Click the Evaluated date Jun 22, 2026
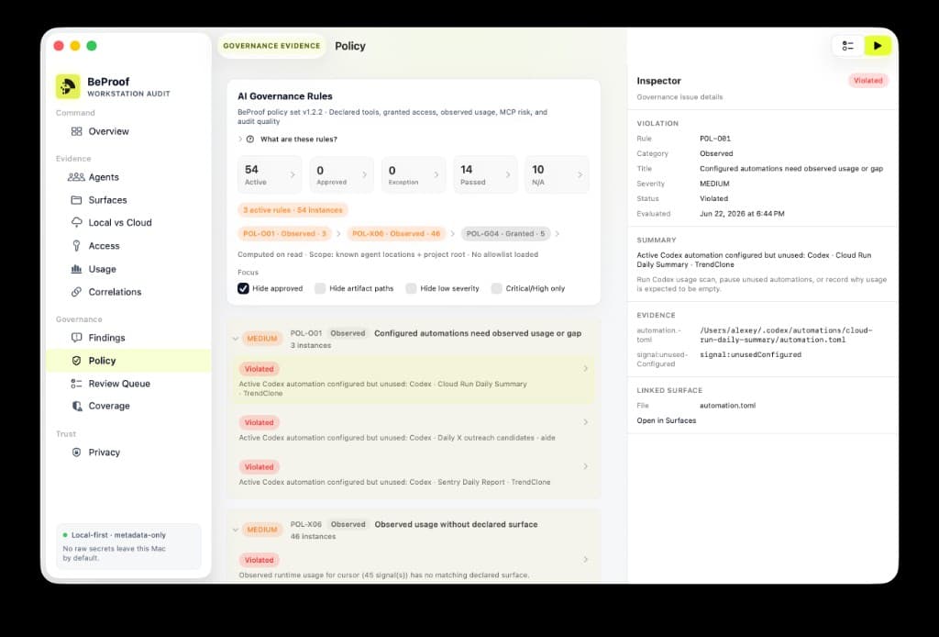Image resolution: width=939 pixels, height=637 pixels. (x=742, y=213)
